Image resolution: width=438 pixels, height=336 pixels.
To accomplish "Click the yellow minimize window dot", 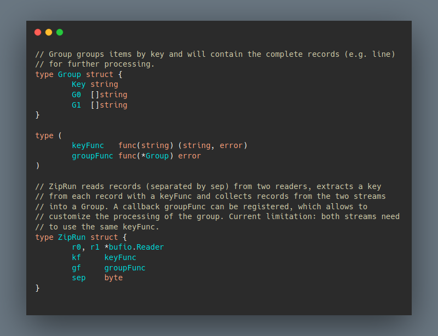I will (x=49, y=32).
